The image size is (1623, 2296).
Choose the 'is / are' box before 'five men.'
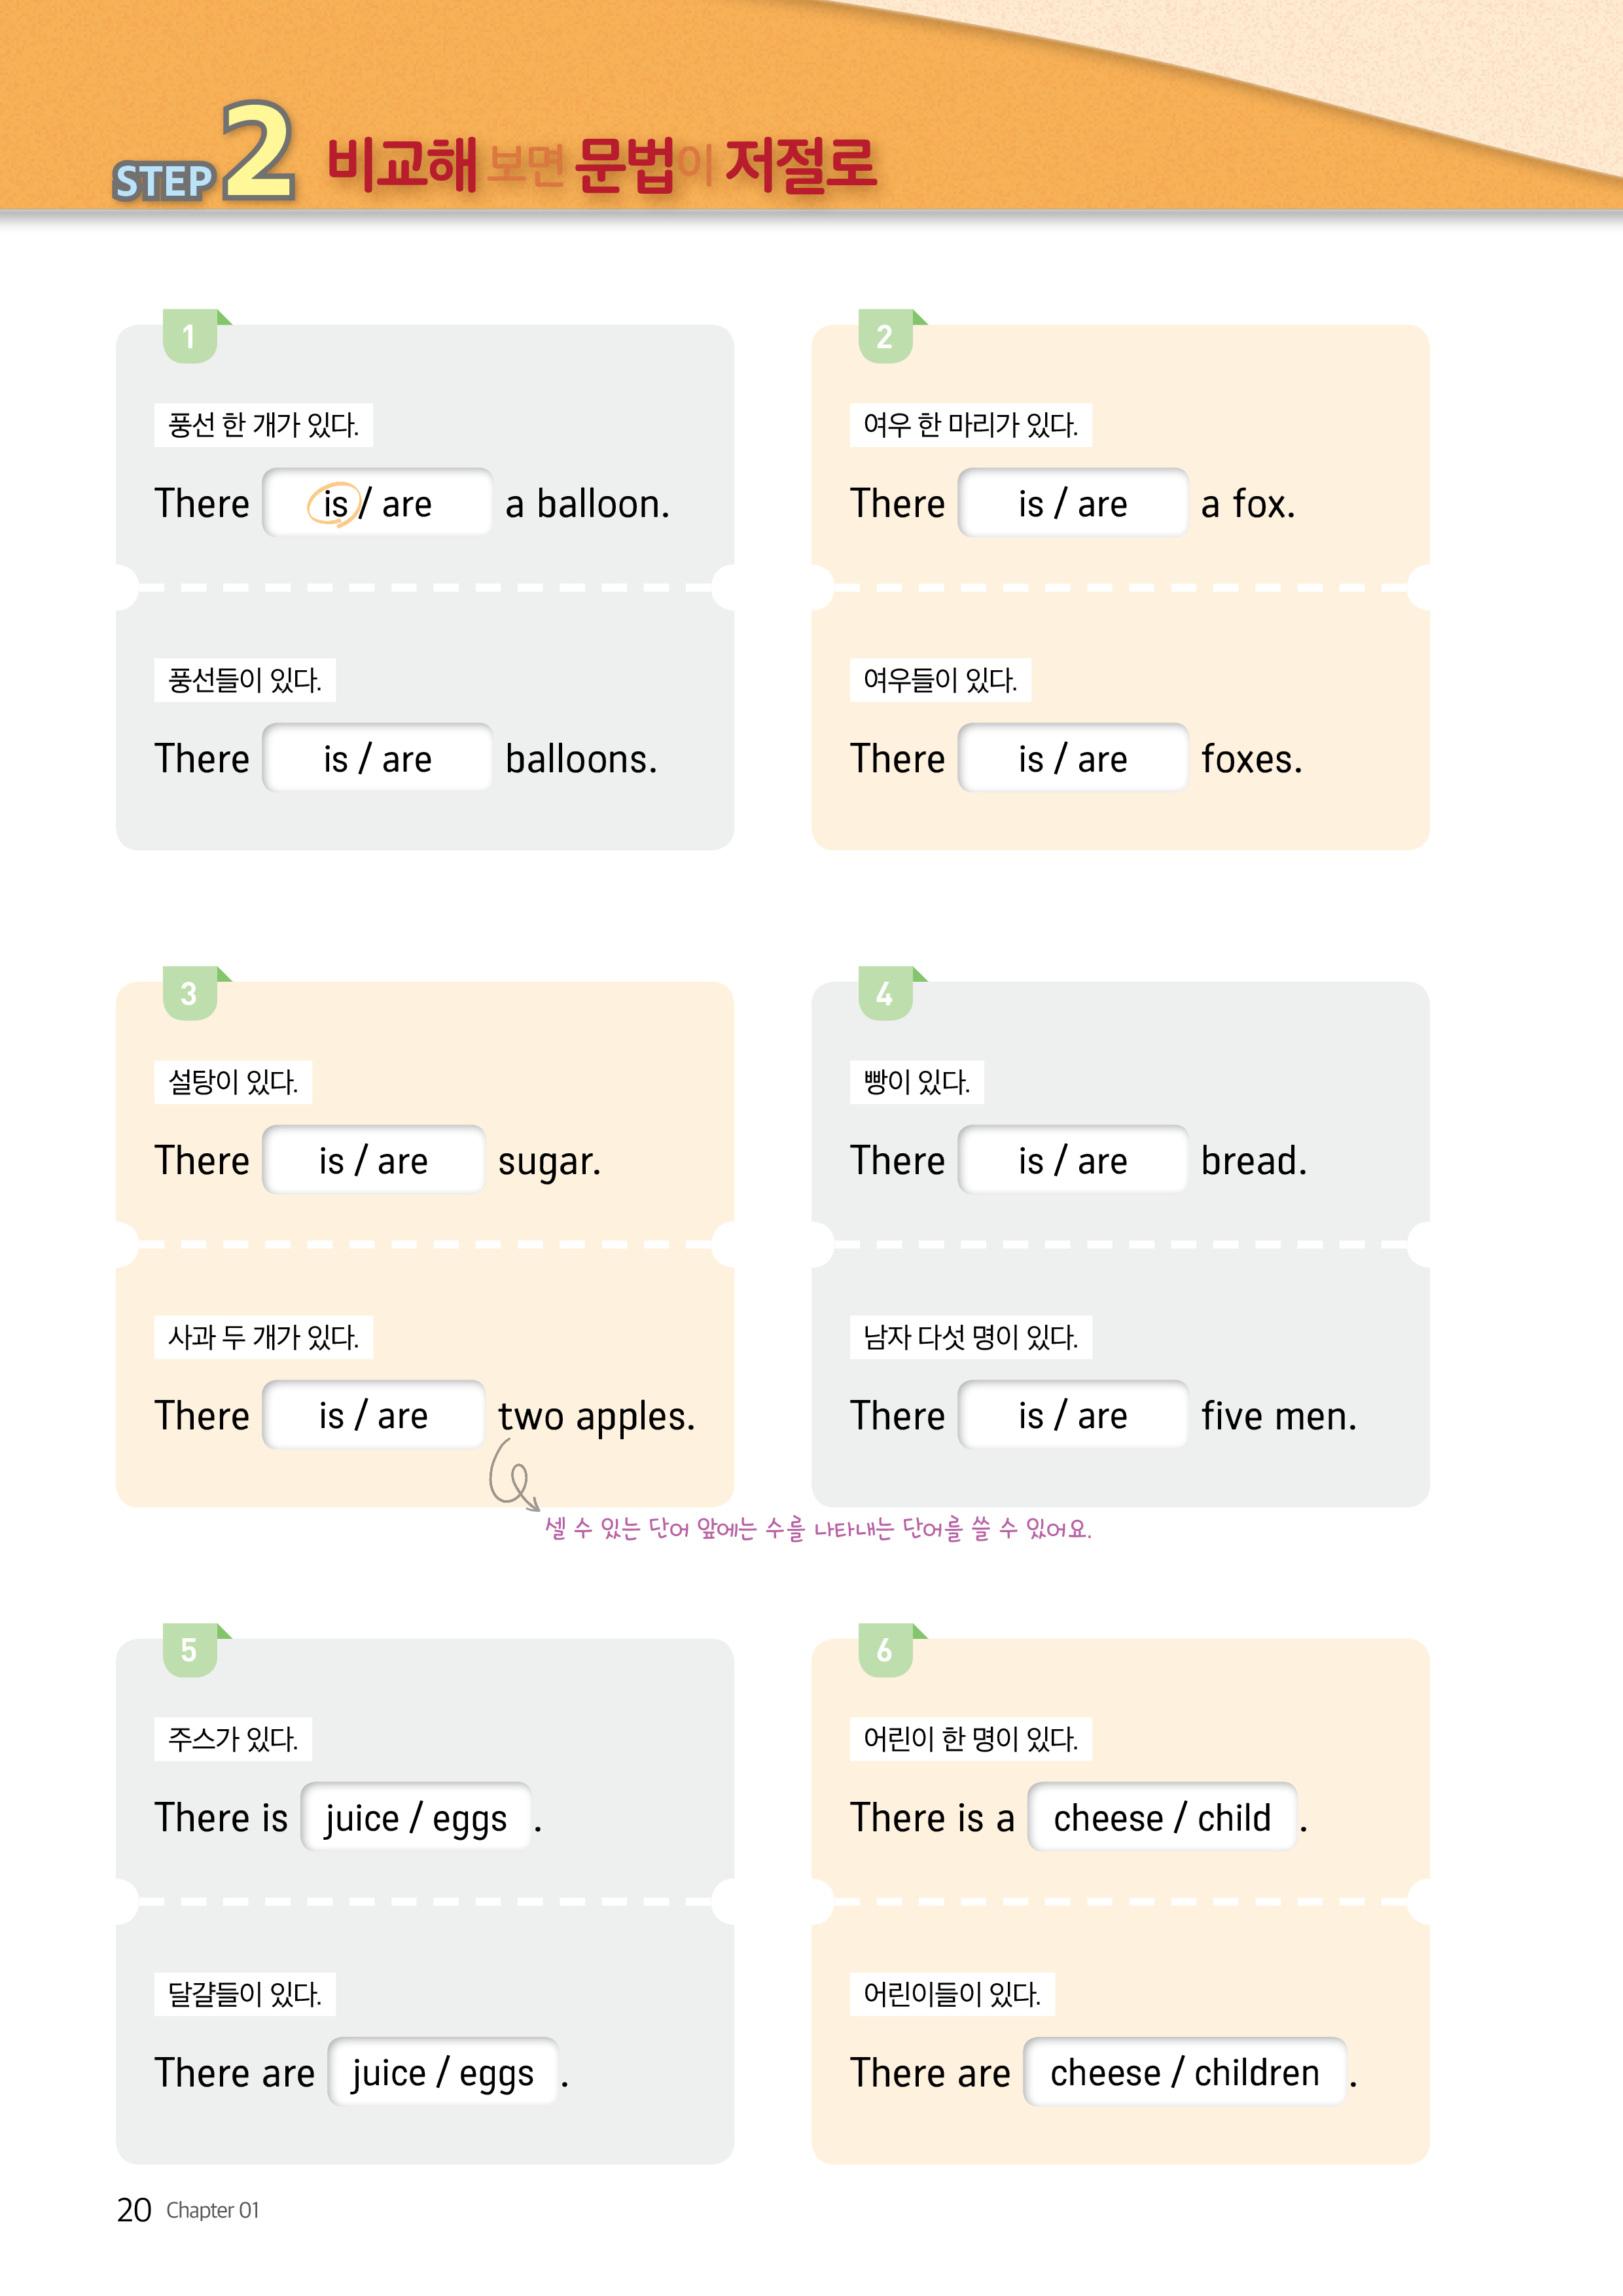1072,1416
